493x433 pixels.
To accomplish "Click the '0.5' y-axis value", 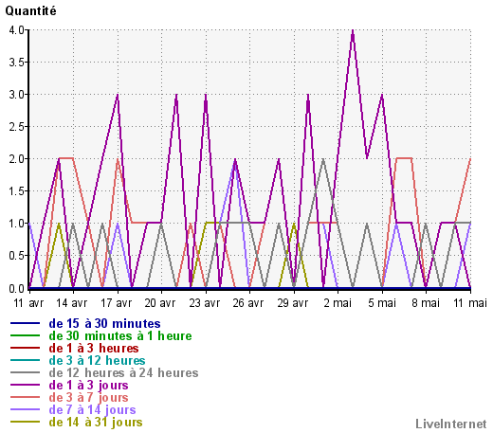I will 16,256.
